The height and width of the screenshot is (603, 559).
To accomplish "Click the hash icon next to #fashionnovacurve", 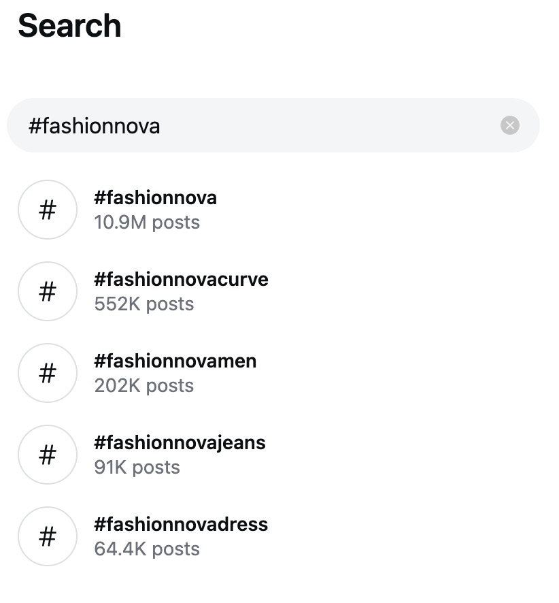I will click(48, 291).
